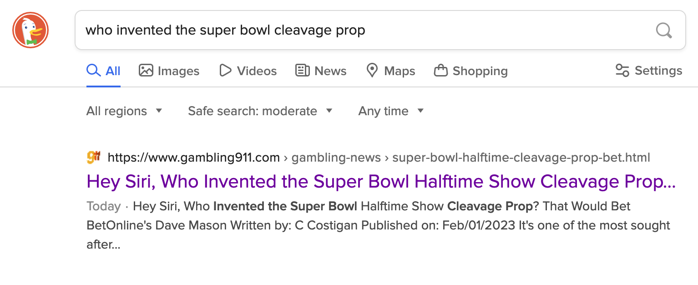Click the Videos play triangle icon
This screenshot has width=698, height=285.
coord(225,71)
